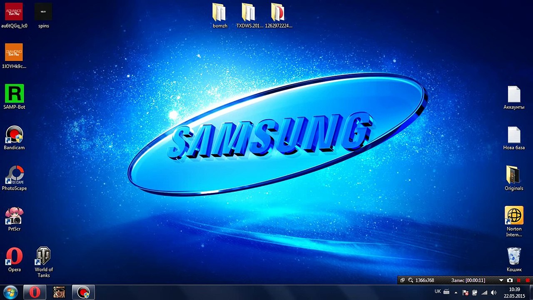Select the PhotoScape desktop shortcut
The height and width of the screenshot is (300, 533).
tap(14, 178)
